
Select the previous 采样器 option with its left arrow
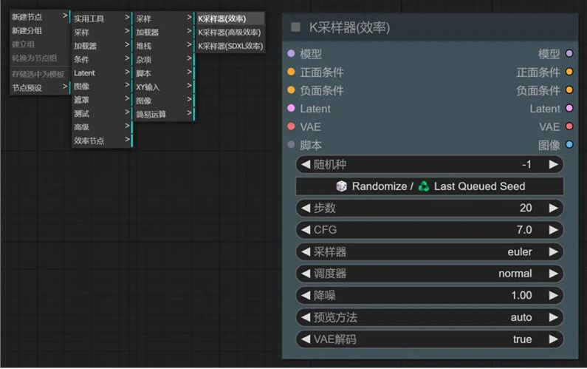[306, 252]
